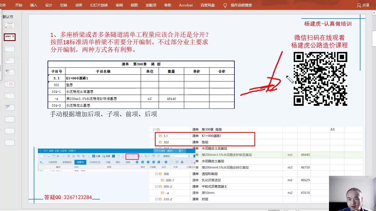376x211 pixels.
Task: Switch to the Acrobat ribbon tab
Action: click(x=186, y=5)
